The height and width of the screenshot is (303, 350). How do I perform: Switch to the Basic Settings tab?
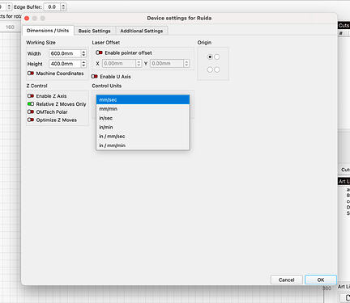tap(95, 31)
